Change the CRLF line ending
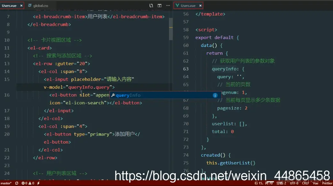This screenshot has height=186, width=333. click(306, 183)
